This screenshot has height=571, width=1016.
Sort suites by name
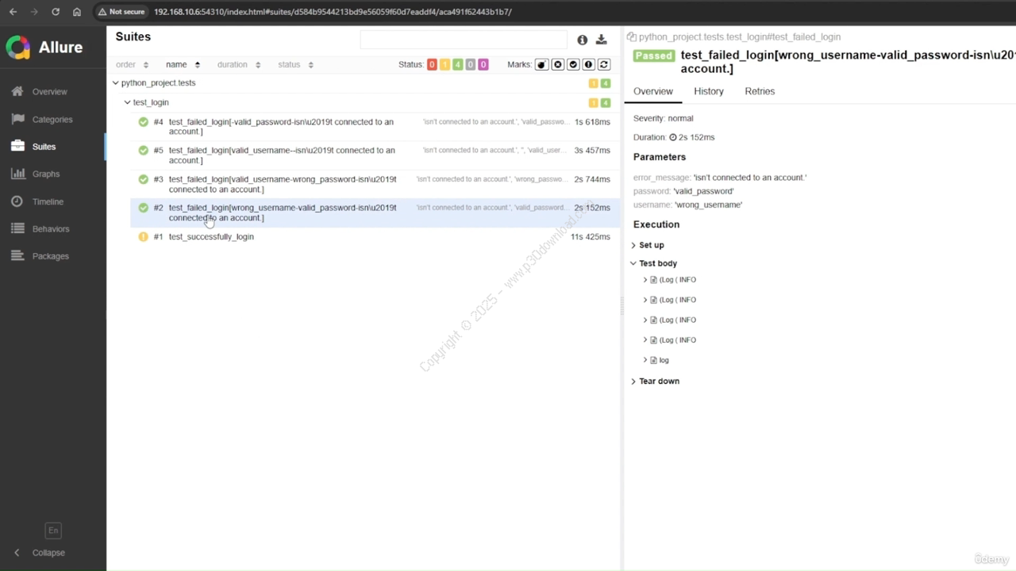pyautogui.click(x=183, y=64)
